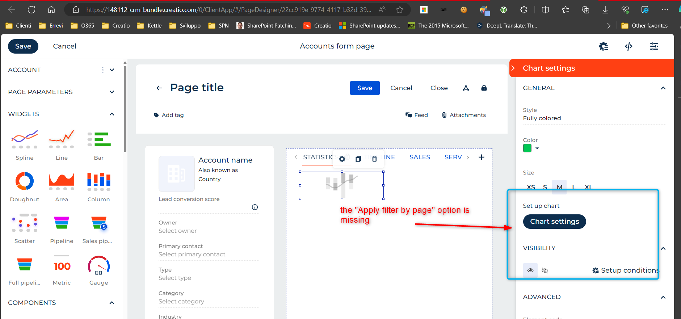
Task: Open the properties sliders icon
Action: (654, 46)
